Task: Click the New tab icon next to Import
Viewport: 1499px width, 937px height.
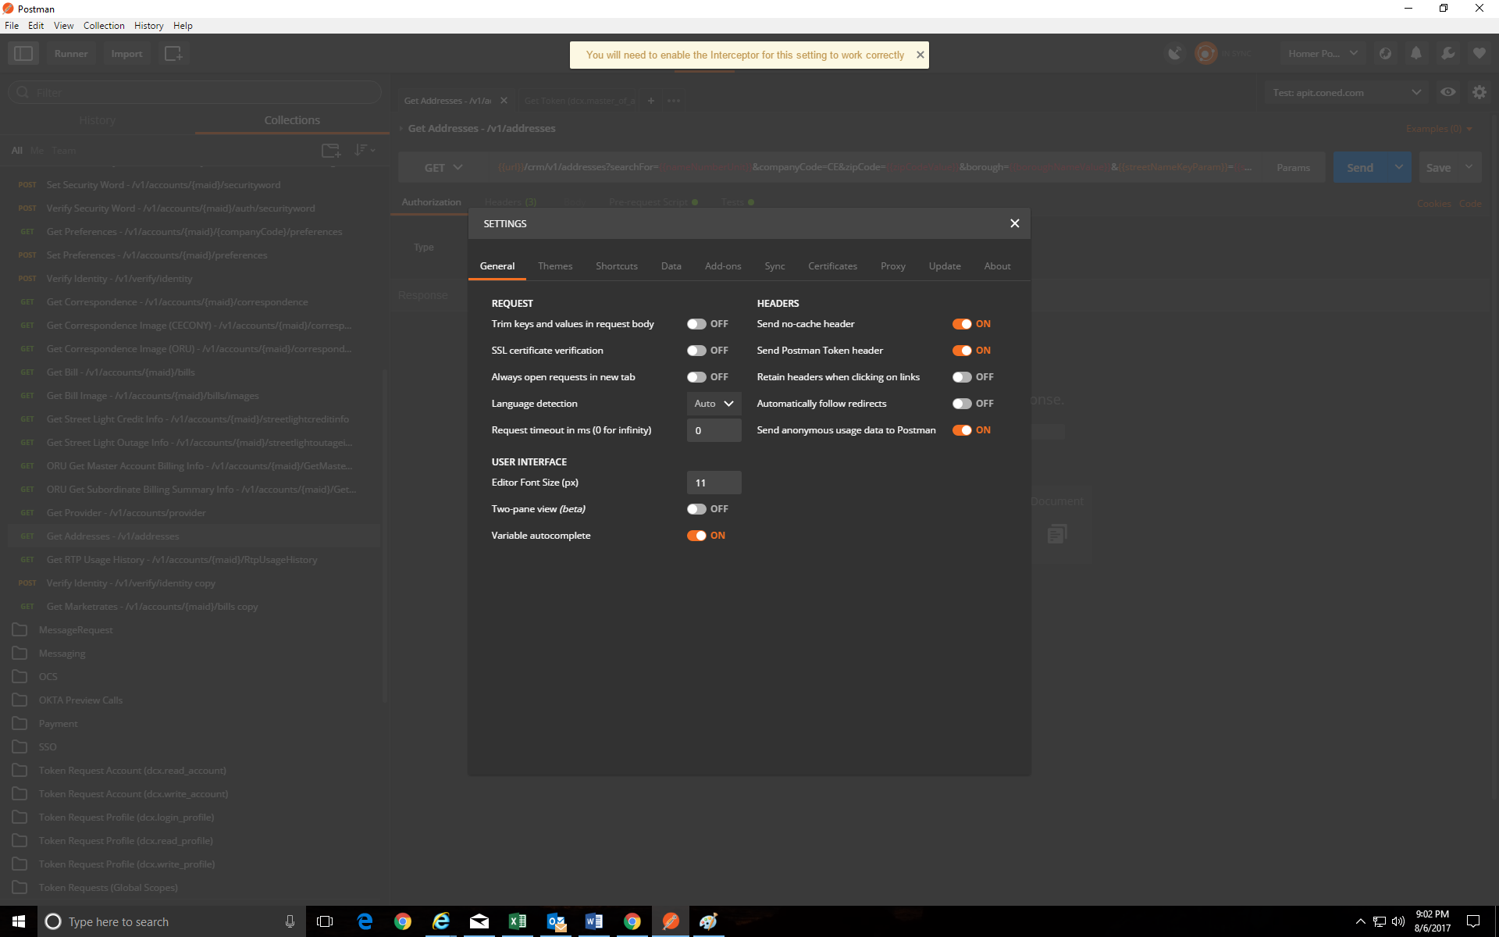Action: (x=173, y=53)
